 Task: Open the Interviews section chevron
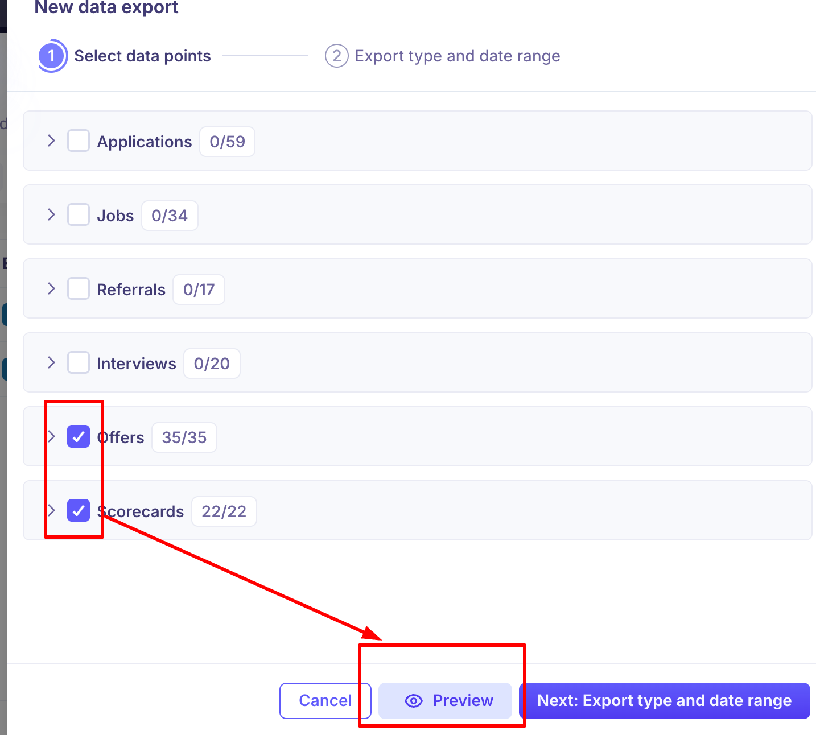(51, 362)
